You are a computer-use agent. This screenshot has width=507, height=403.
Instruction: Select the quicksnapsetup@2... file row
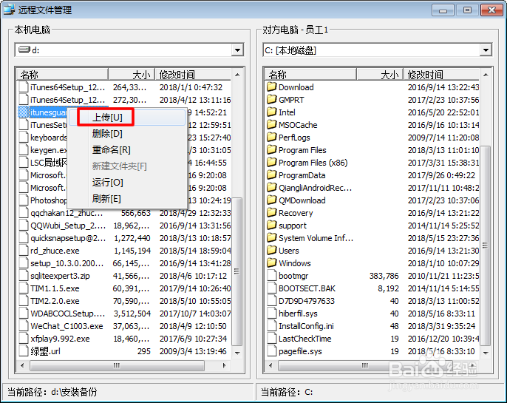[124, 238]
